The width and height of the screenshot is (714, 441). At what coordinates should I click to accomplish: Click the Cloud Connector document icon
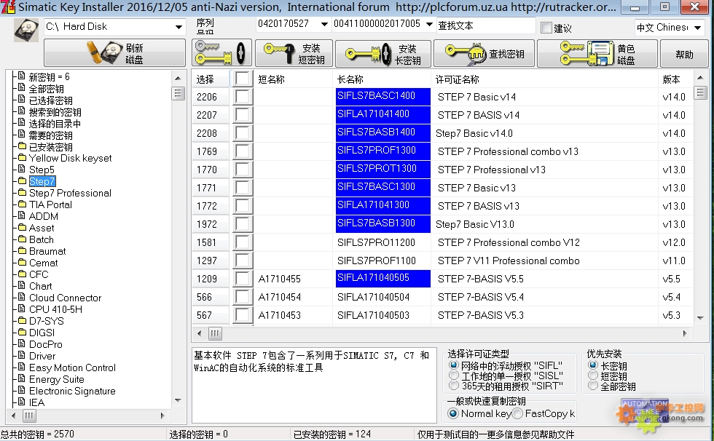point(21,297)
